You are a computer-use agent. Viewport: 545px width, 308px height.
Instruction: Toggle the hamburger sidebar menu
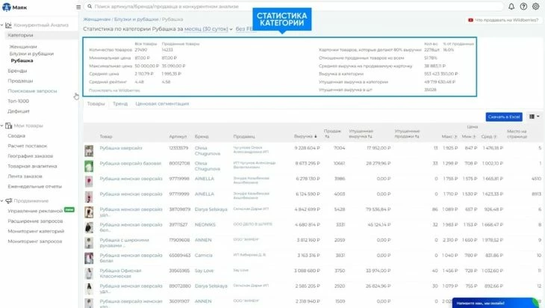[x=78, y=7]
